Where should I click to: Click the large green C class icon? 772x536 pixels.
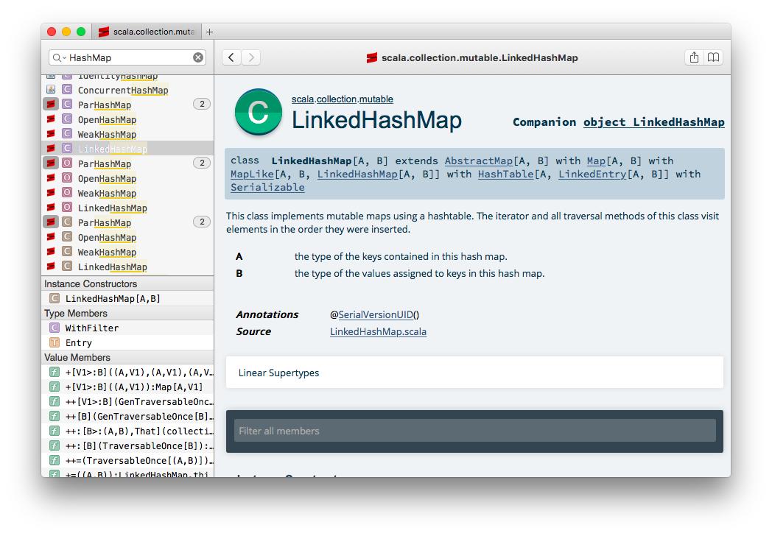click(258, 113)
